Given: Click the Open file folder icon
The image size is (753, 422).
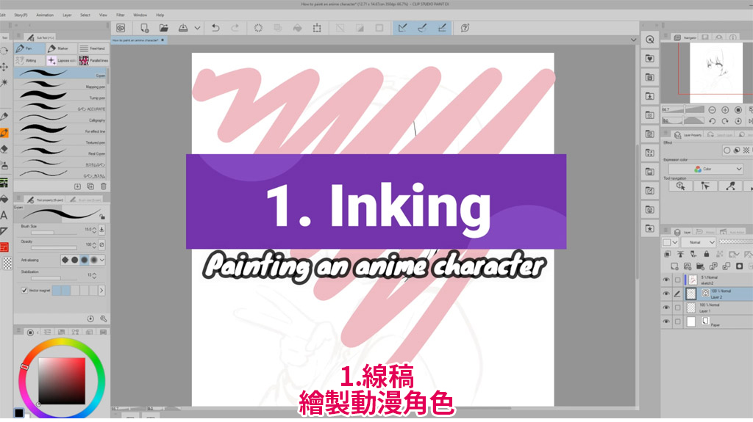Looking at the screenshot, I should point(164,28).
